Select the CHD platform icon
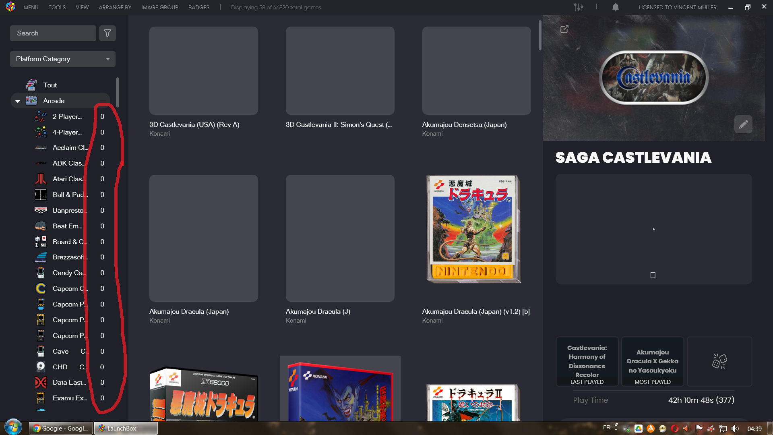This screenshot has width=773, height=435. 41,367
